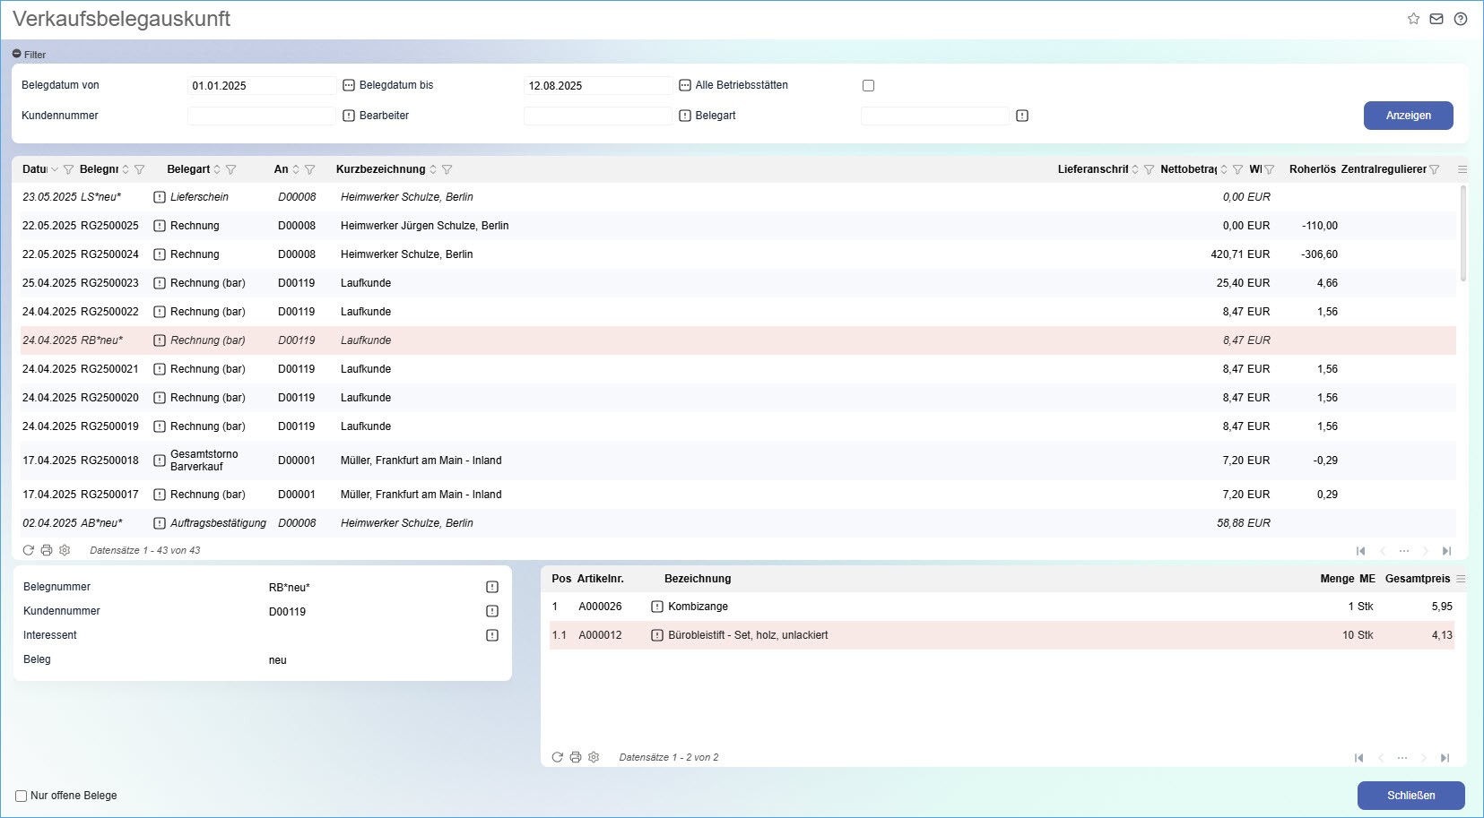This screenshot has width=1484, height=818.
Task: Open info icon next to Belegnummer RB*neu*
Action: click(492, 587)
